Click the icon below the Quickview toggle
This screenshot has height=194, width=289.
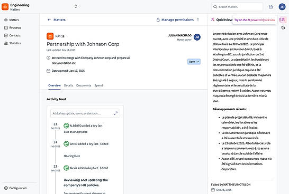tap(283, 27)
